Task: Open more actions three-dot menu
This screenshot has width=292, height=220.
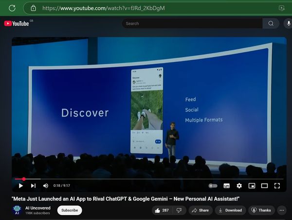Action: pos(282,210)
